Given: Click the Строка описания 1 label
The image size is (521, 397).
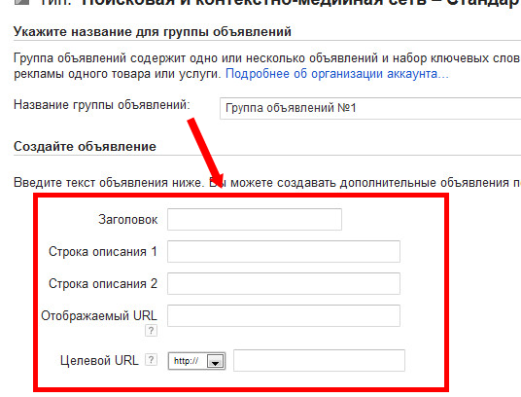Looking at the screenshot, I should 103,252.
